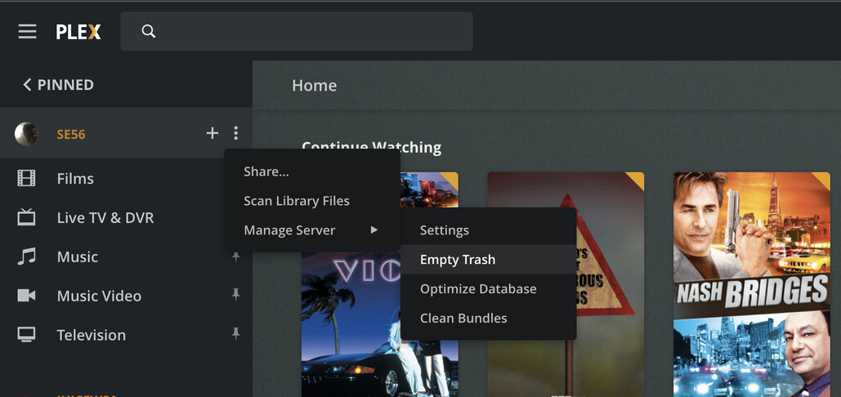Open Manage Server submenu
The height and width of the screenshot is (397, 841).
[x=312, y=230]
